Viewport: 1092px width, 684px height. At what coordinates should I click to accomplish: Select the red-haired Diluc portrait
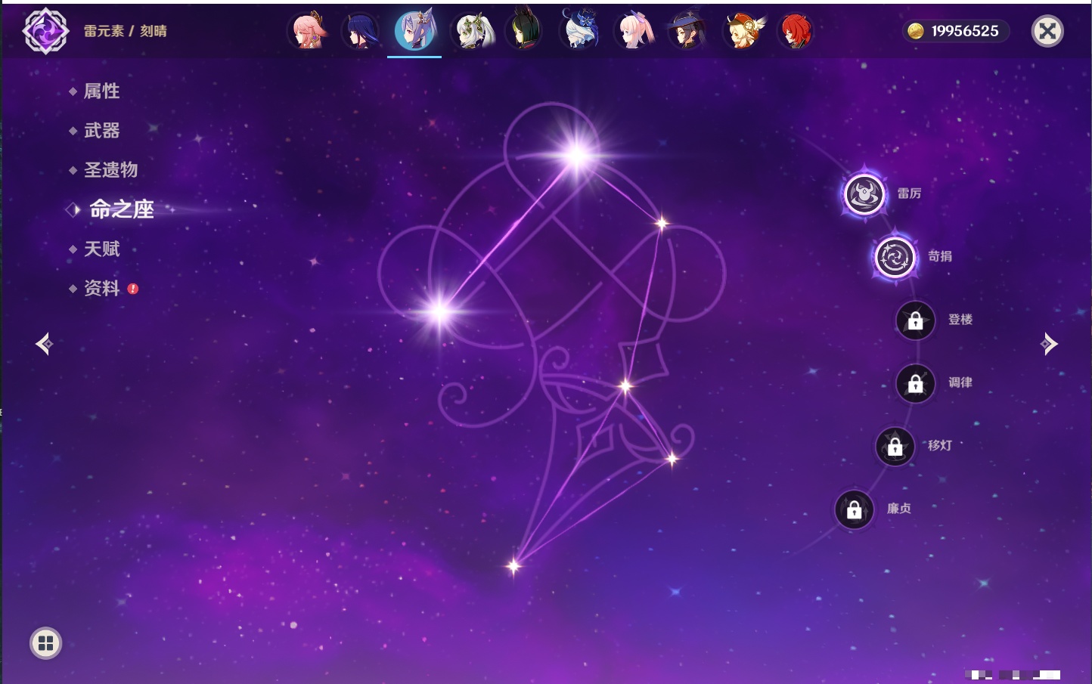click(x=795, y=31)
